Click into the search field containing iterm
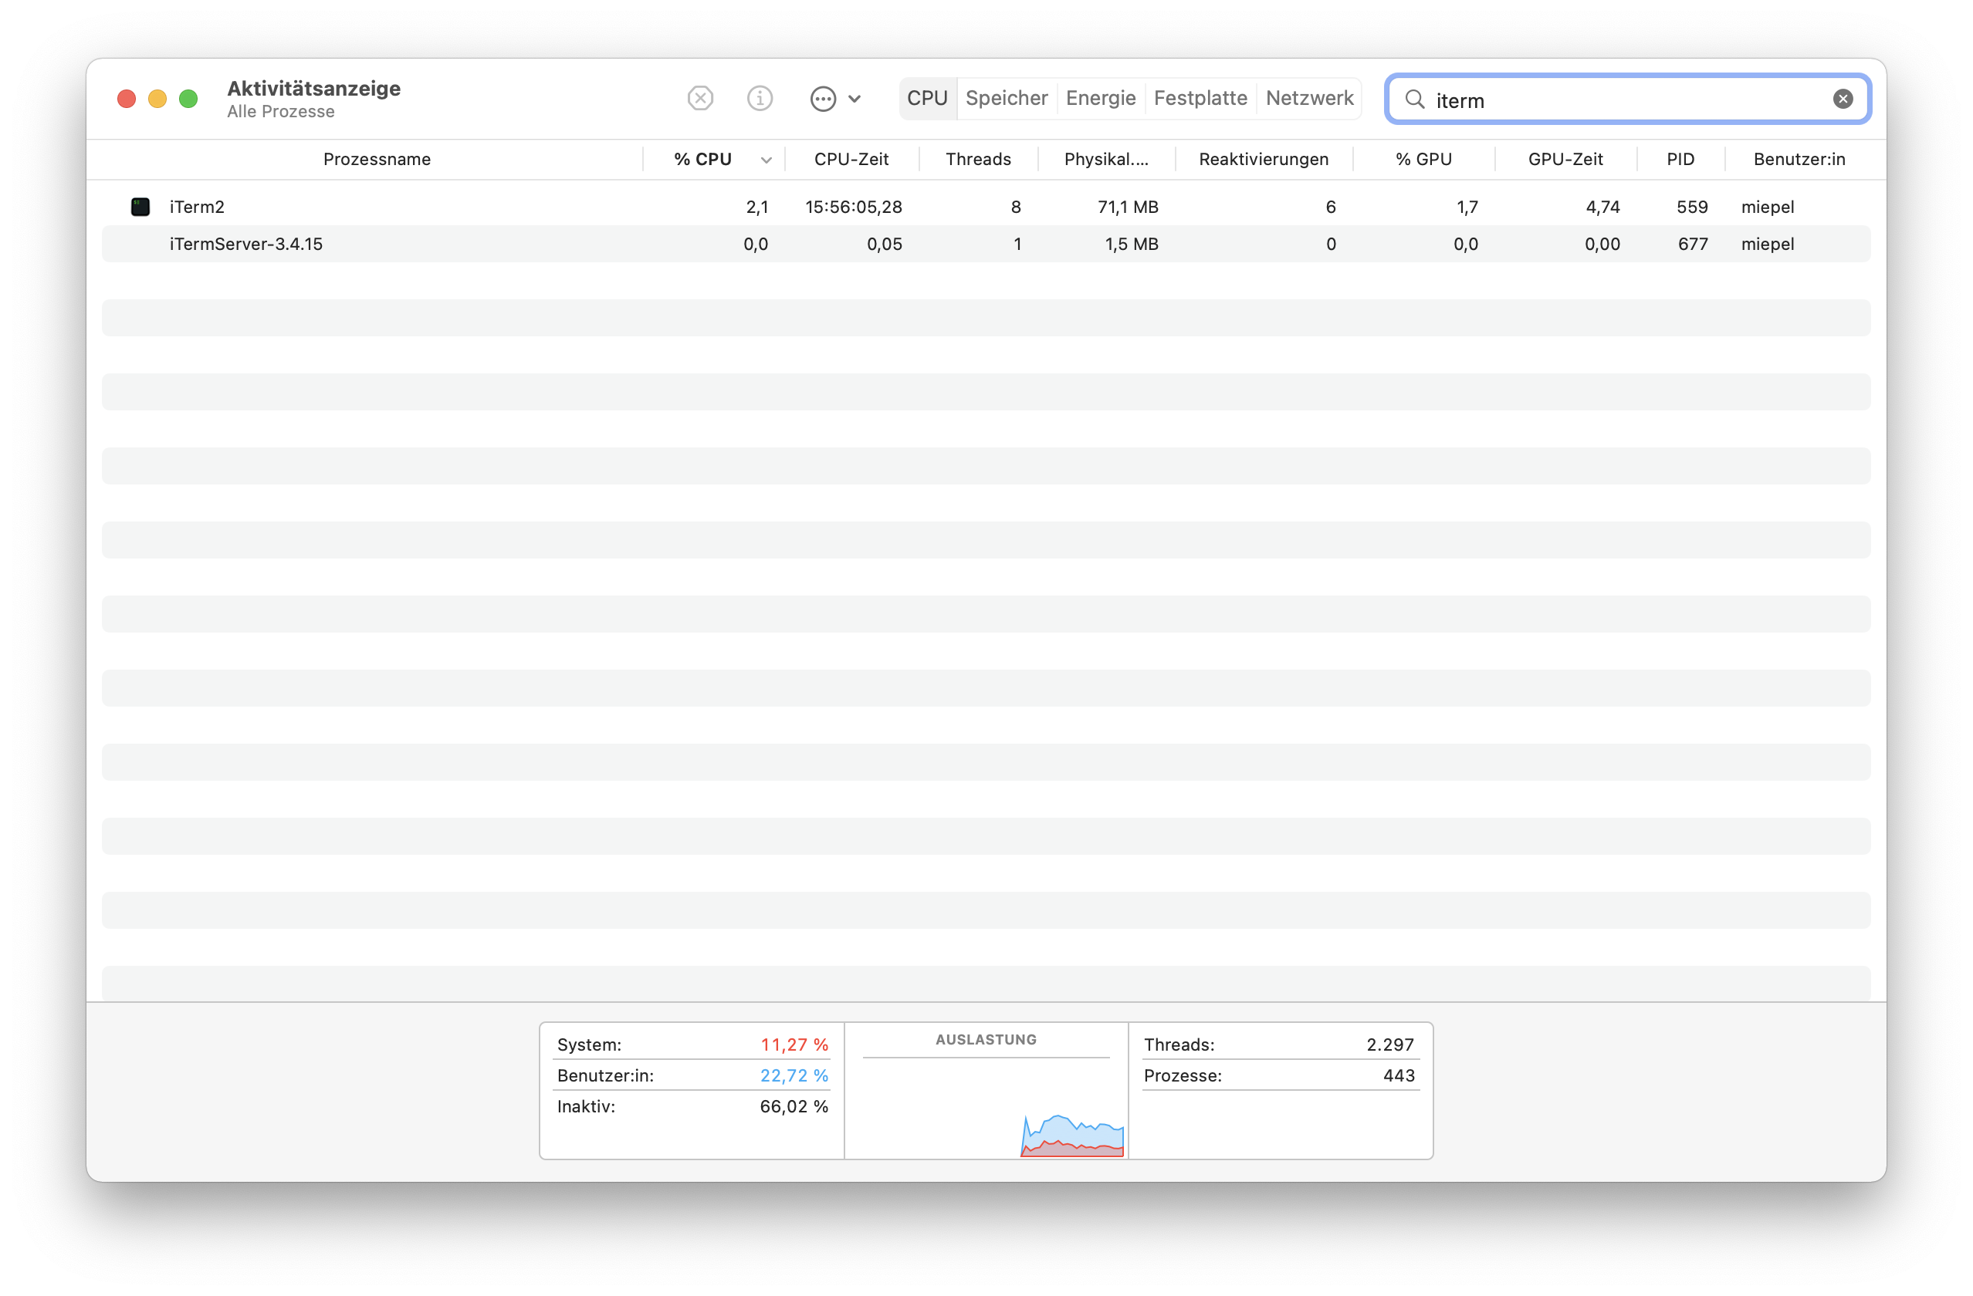Image resolution: width=1973 pixels, height=1296 pixels. 1625,100
